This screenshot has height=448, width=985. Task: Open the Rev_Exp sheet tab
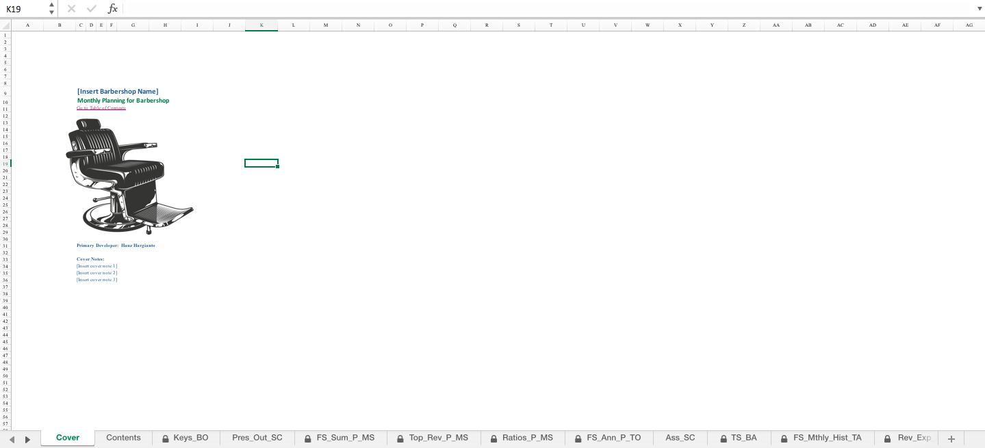(x=907, y=438)
